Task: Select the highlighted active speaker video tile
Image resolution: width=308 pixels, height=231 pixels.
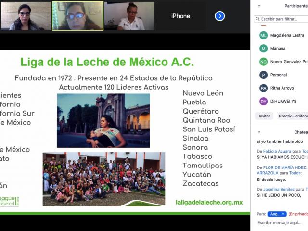Action: point(78,16)
